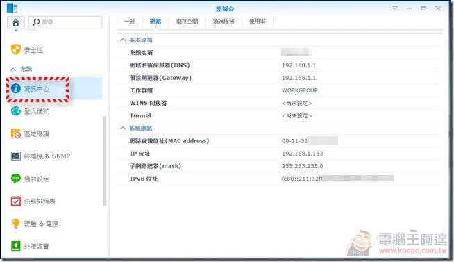Switch to the Service (系統服務) tab
454x262 pixels.
(x=224, y=21)
